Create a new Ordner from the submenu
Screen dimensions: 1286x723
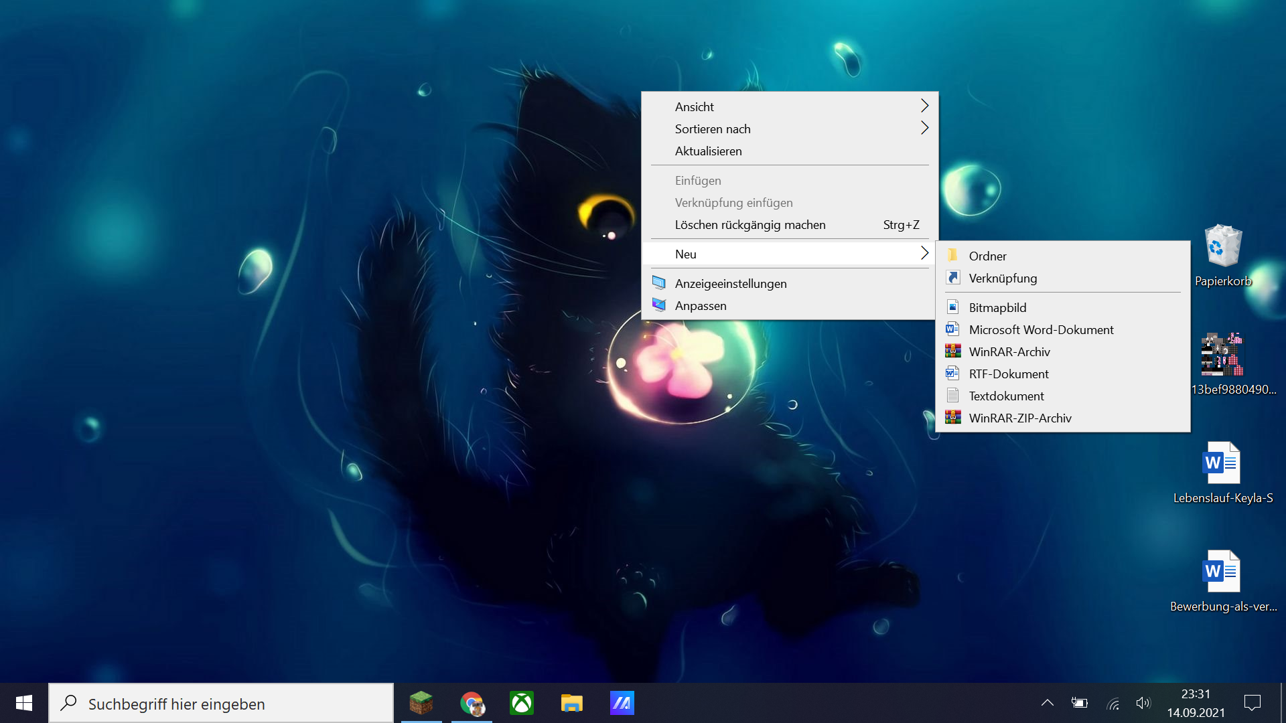pyautogui.click(x=987, y=256)
